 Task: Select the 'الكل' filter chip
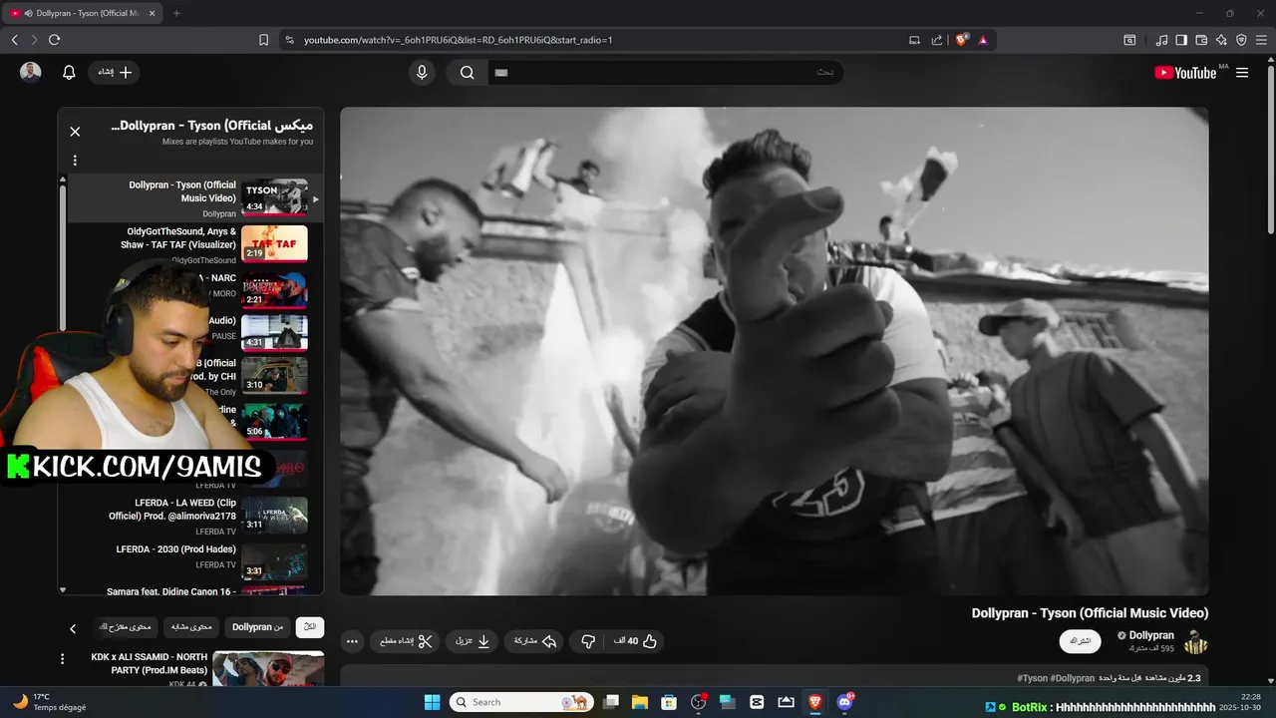pyautogui.click(x=310, y=627)
